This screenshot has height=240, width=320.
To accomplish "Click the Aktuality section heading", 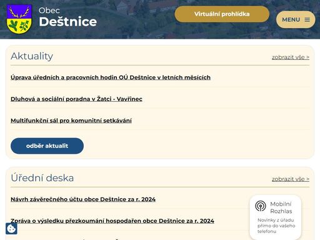I will [32, 56].
